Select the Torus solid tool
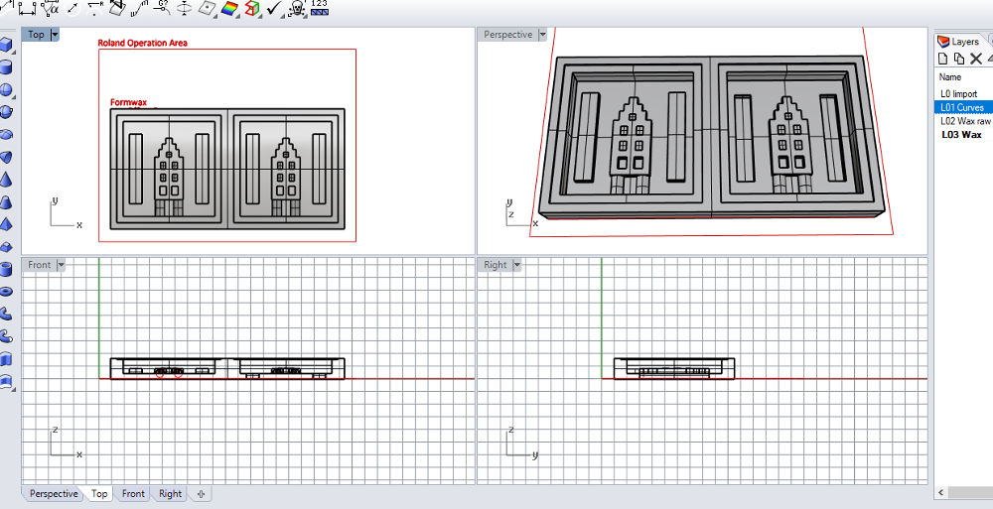The height and width of the screenshot is (509, 993). click(x=6, y=292)
